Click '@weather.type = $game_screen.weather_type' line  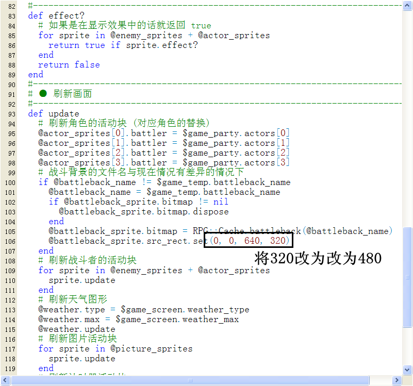[144, 310]
